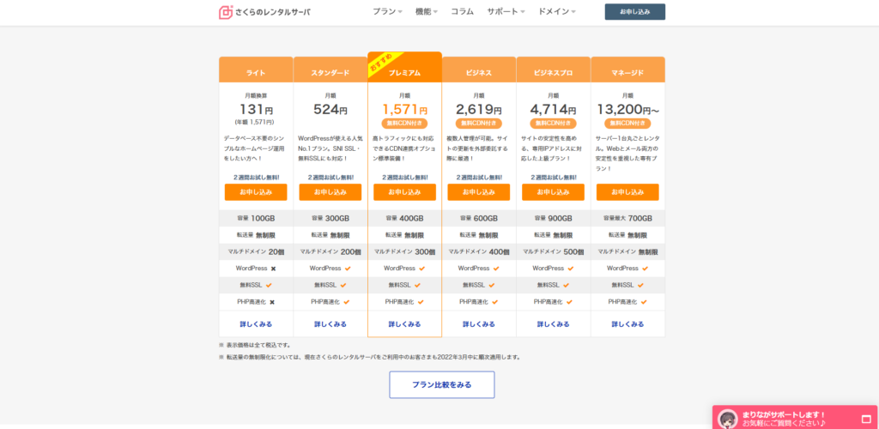The height and width of the screenshot is (429, 879).
Task: Click the 無料SSL check mark in スタンダード
Action: (343, 285)
